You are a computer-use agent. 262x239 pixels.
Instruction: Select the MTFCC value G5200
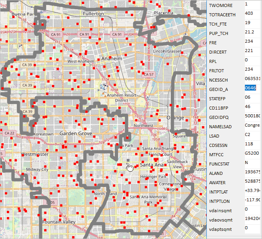click(252, 153)
